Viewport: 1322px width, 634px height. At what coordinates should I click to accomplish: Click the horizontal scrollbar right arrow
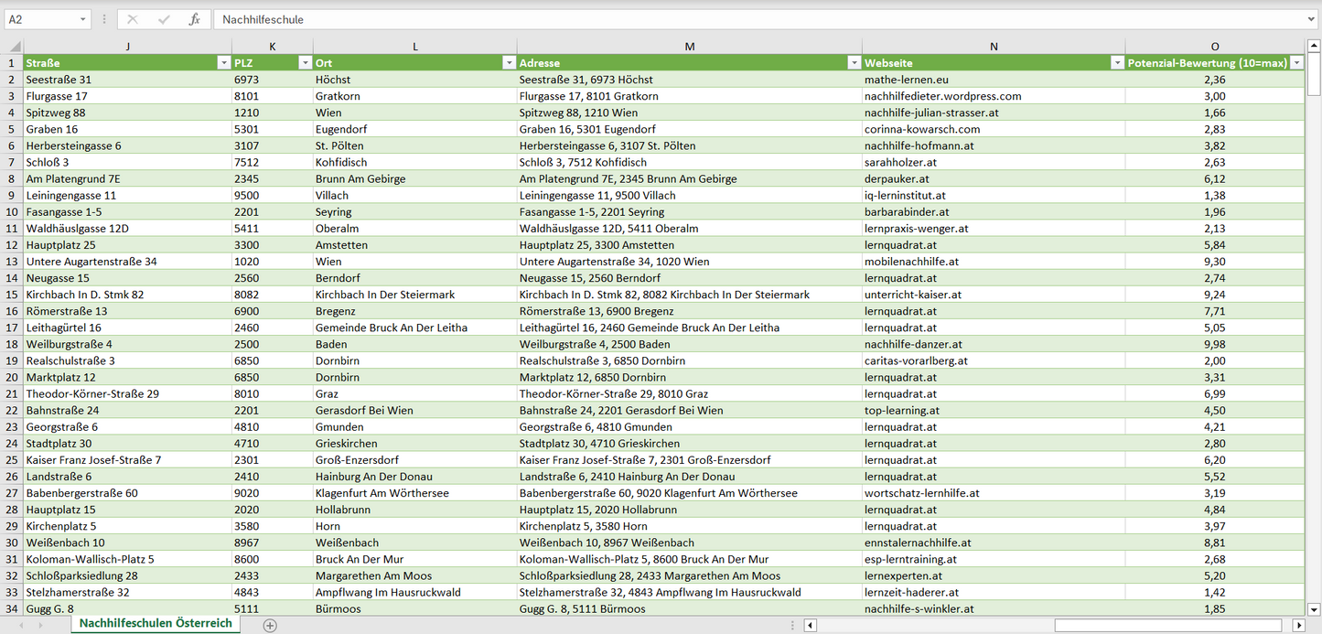click(x=1298, y=625)
